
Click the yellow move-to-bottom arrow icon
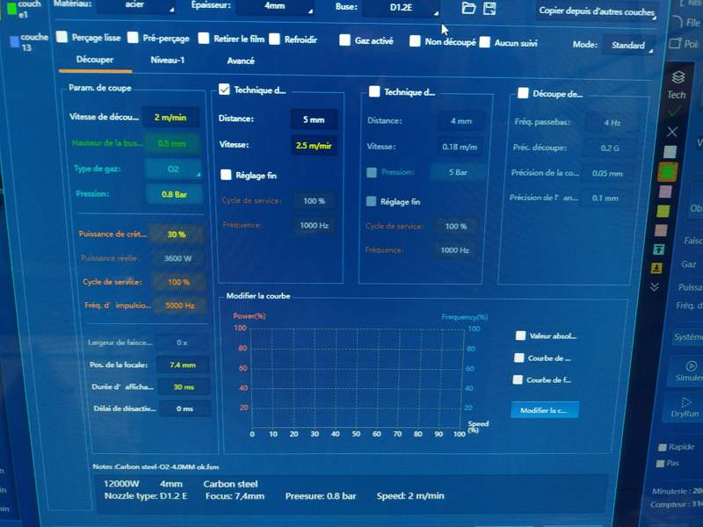pyautogui.click(x=656, y=268)
